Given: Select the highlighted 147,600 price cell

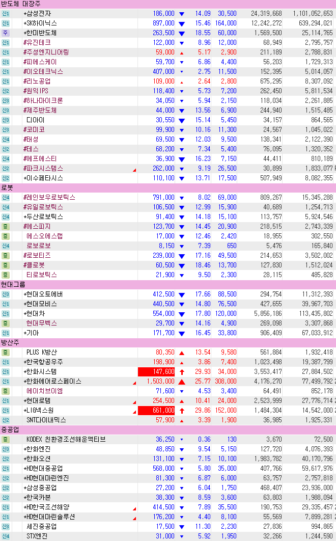Looking at the screenshot, I should (156, 371).
